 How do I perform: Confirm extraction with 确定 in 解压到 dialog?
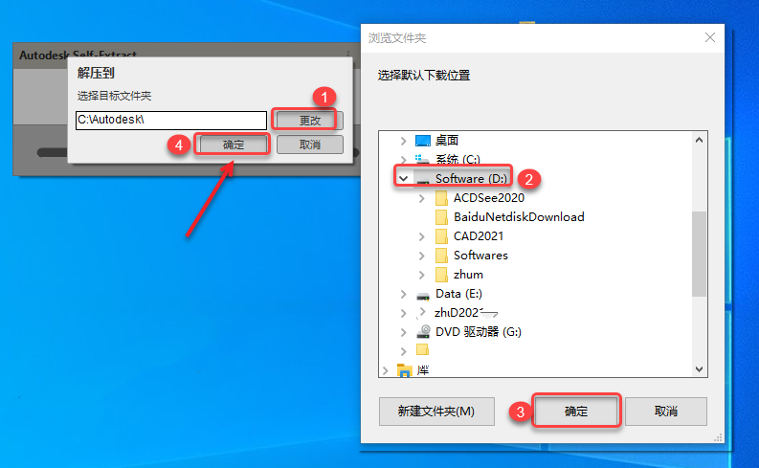234,145
